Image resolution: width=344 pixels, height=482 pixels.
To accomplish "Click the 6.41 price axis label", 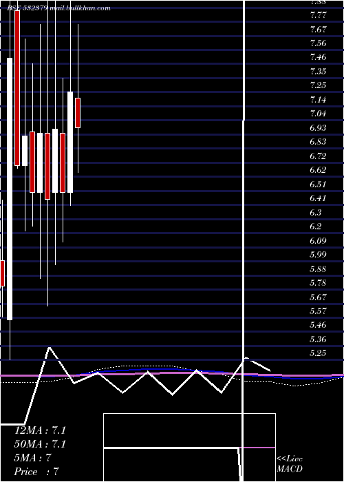I will [x=318, y=198].
